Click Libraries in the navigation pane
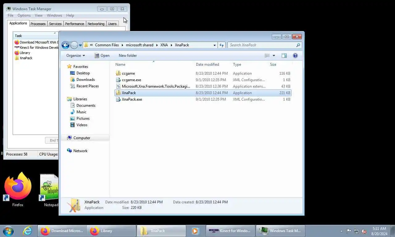Viewport: 395px width, 237px height. tap(80, 99)
